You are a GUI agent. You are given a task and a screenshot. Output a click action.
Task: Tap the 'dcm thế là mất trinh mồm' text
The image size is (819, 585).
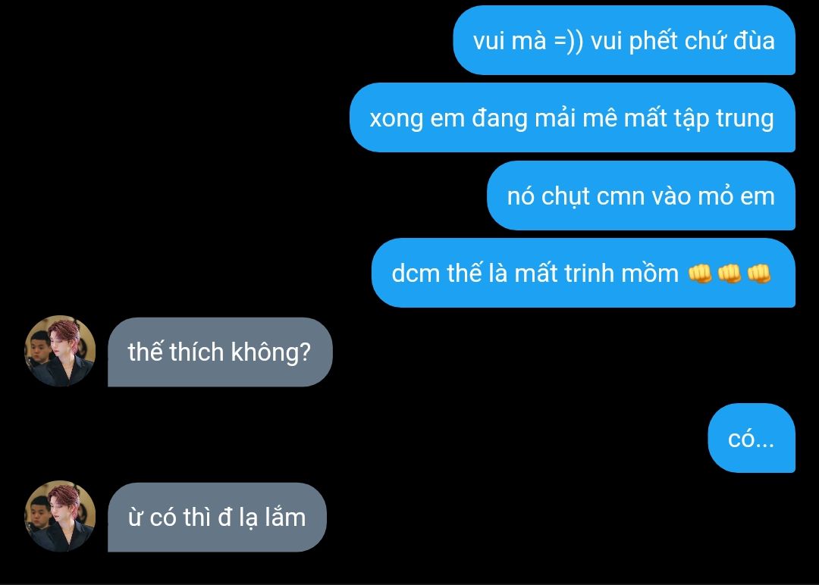pyautogui.click(x=535, y=273)
